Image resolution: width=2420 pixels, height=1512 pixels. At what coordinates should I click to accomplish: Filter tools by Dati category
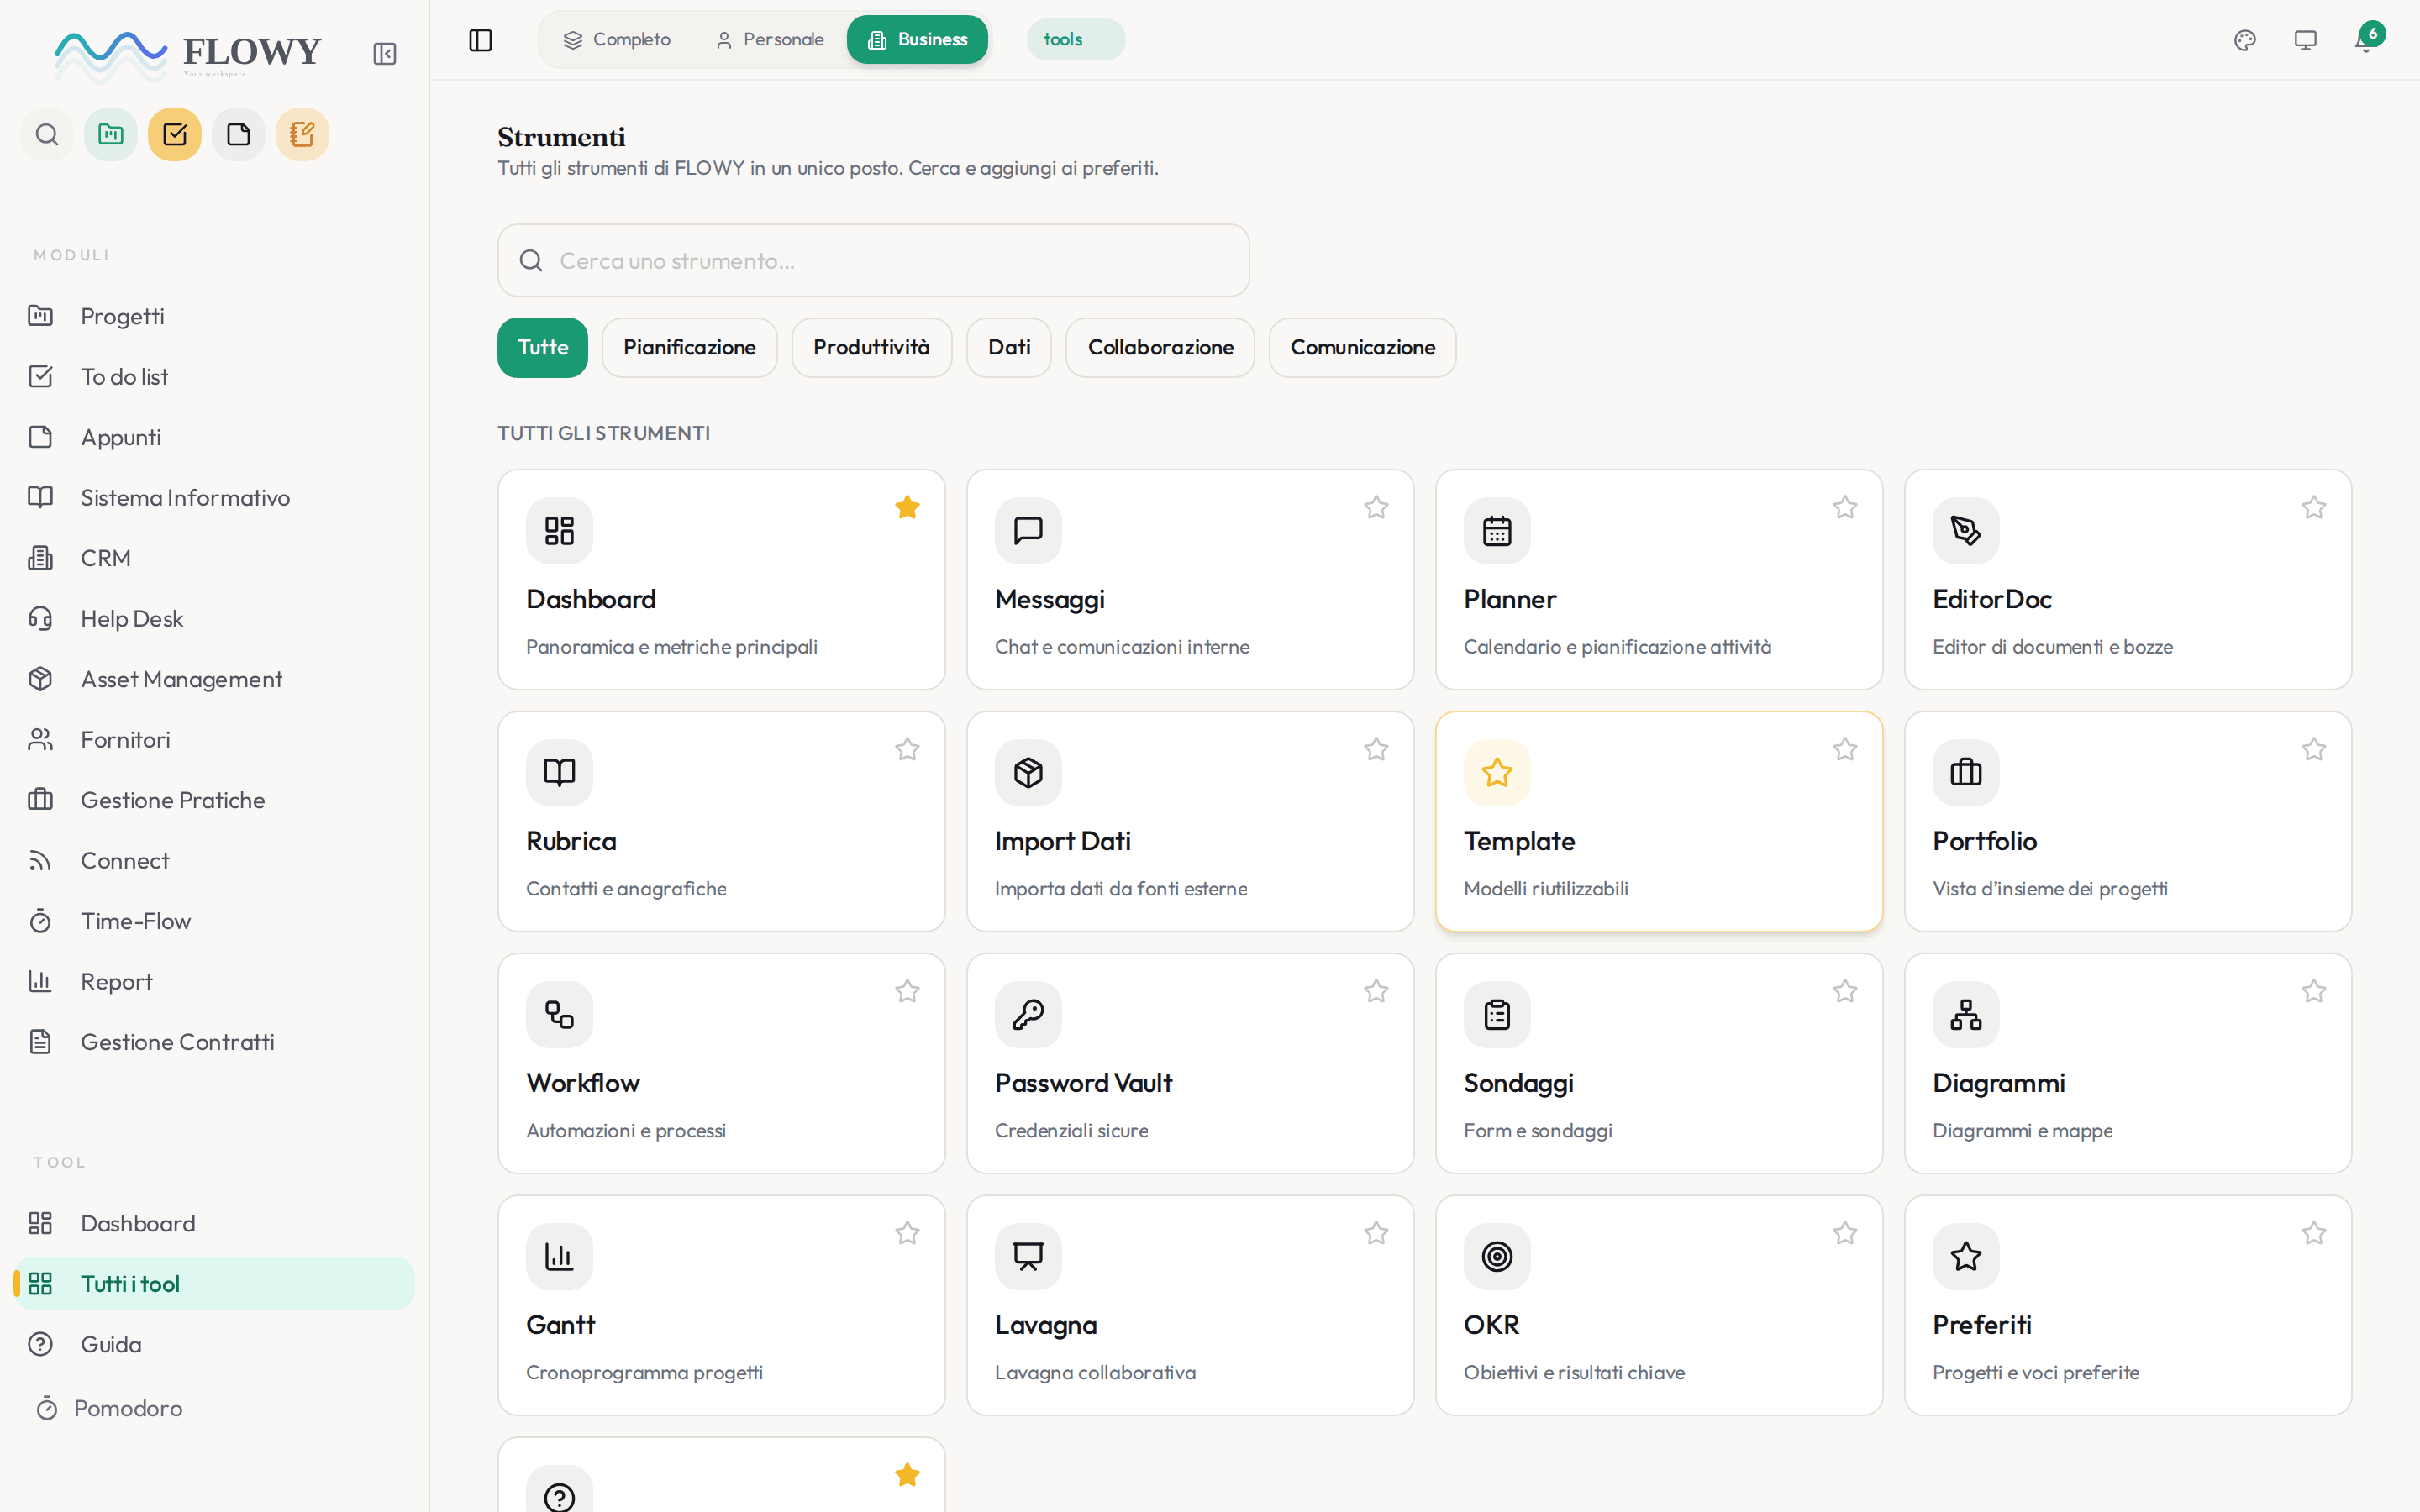(x=1009, y=347)
